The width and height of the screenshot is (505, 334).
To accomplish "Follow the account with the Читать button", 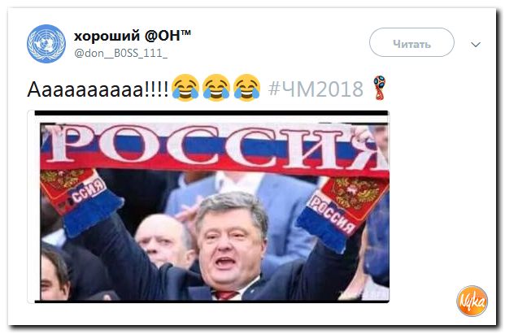I will (x=411, y=42).
